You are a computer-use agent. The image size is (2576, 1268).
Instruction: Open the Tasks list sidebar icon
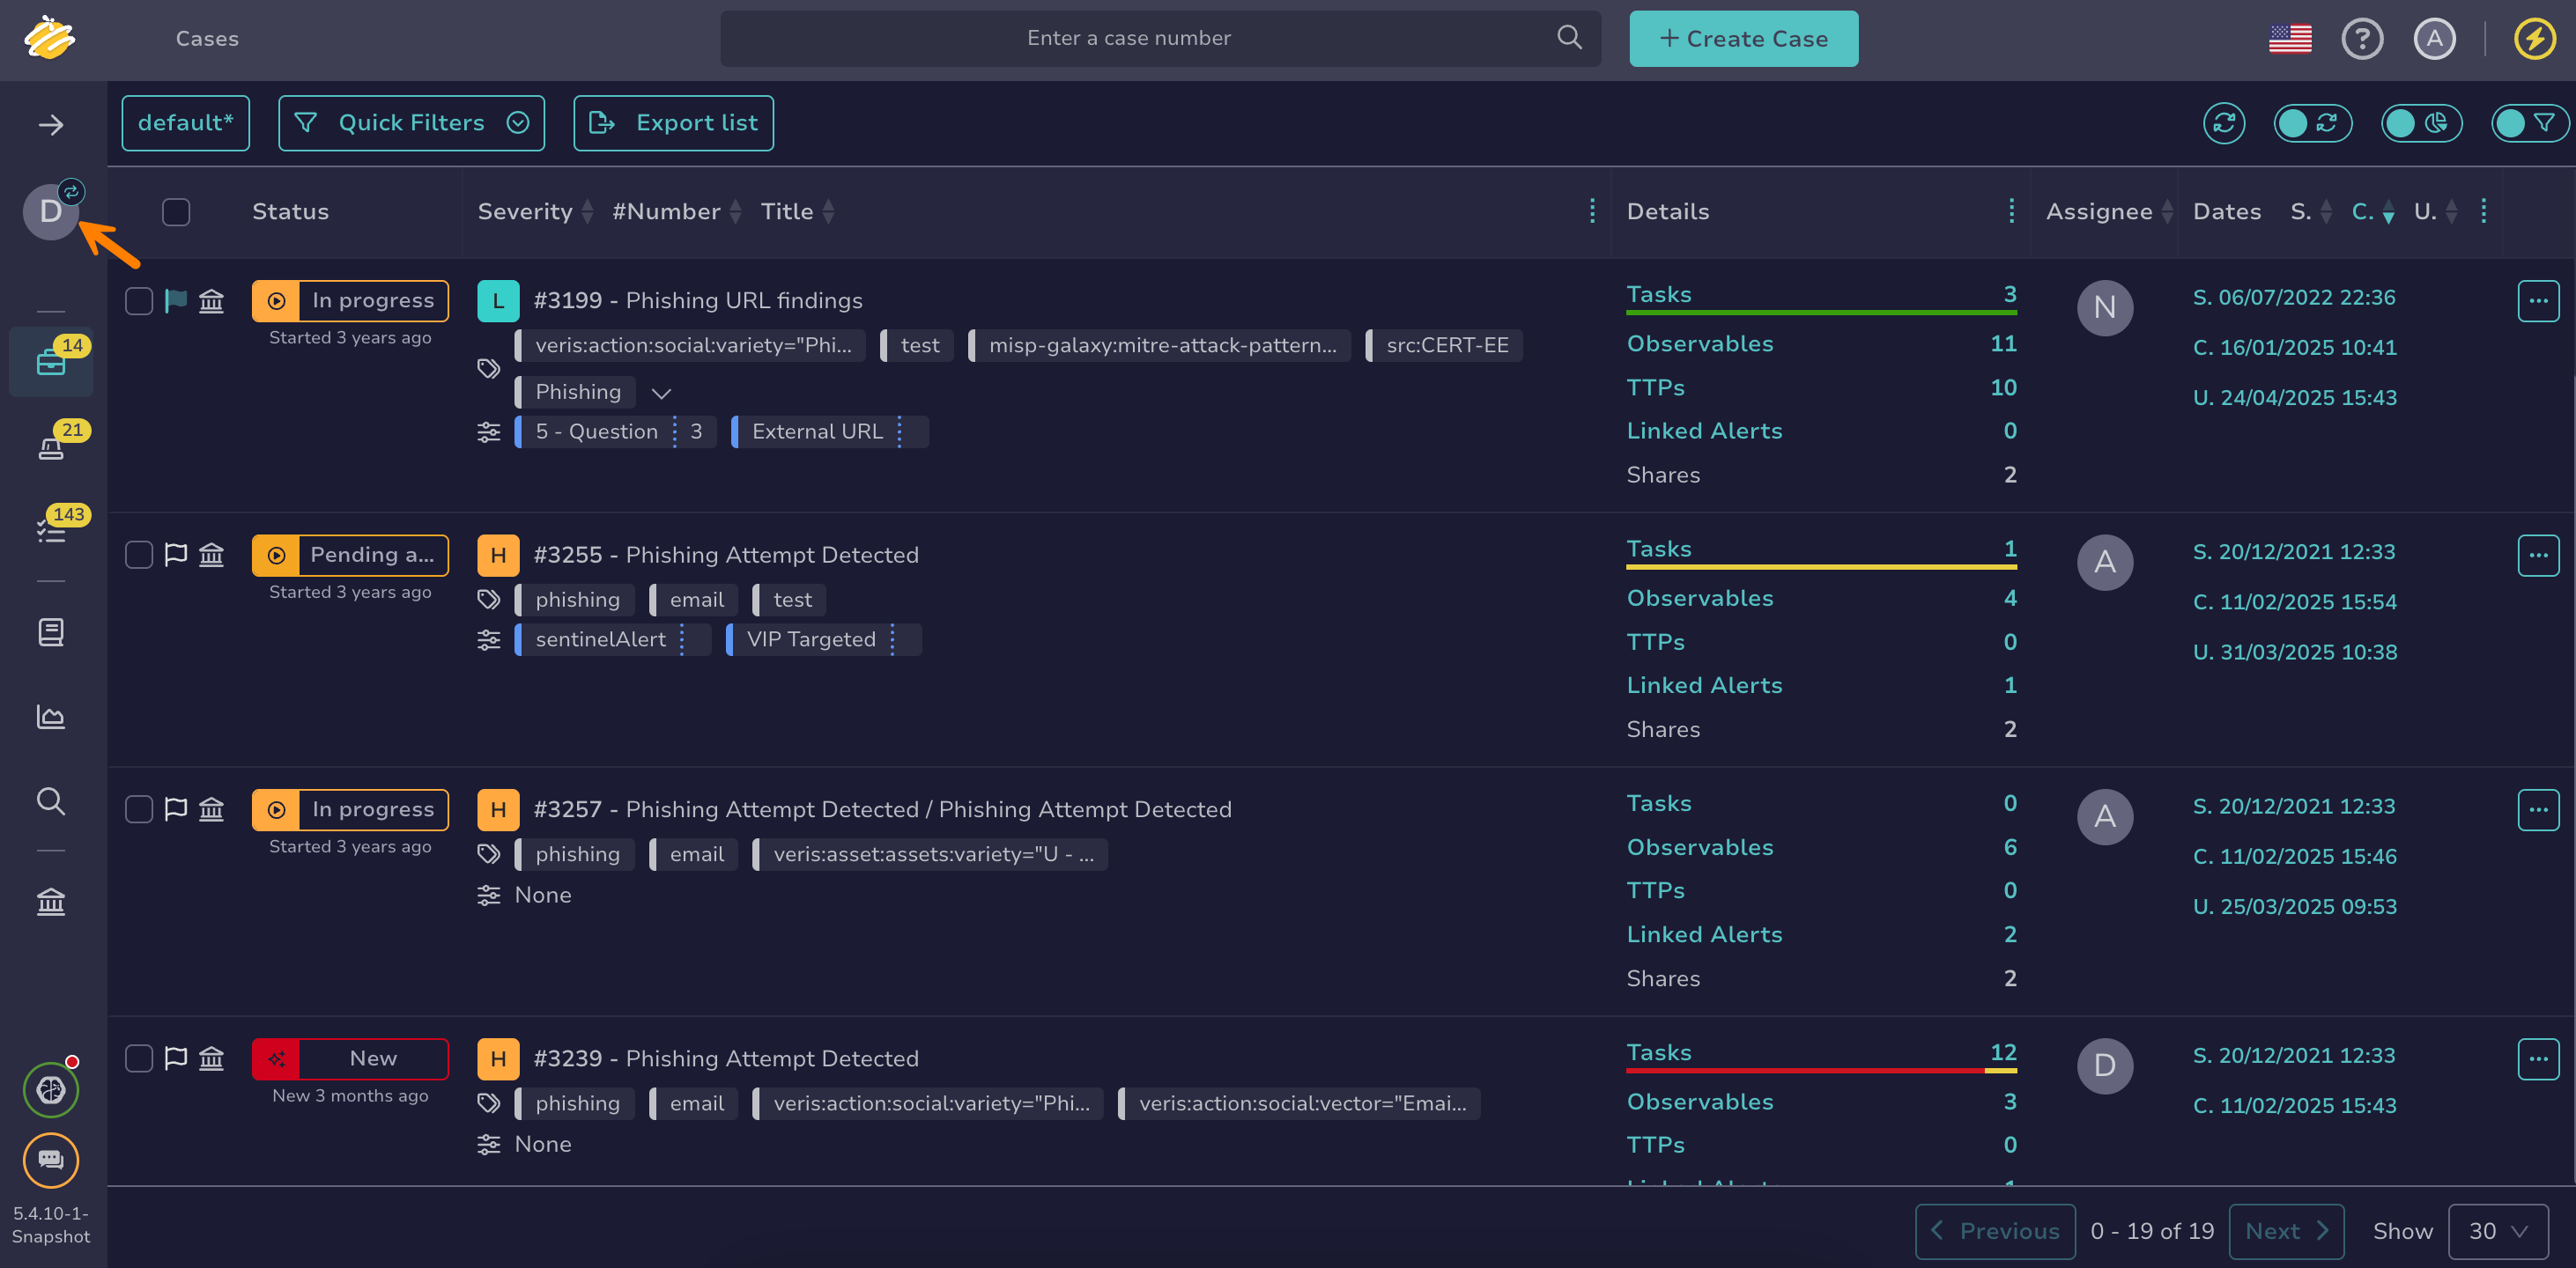coord(50,531)
